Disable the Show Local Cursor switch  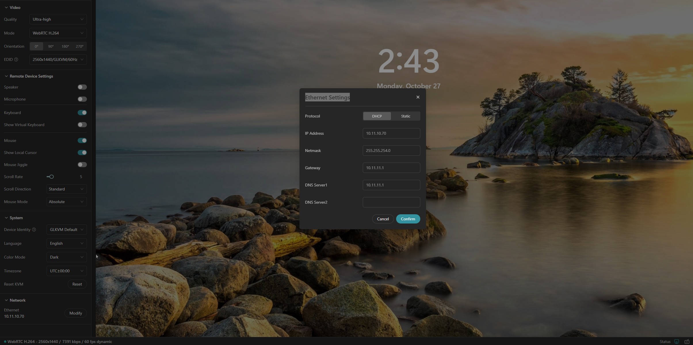click(x=82, y=153)
